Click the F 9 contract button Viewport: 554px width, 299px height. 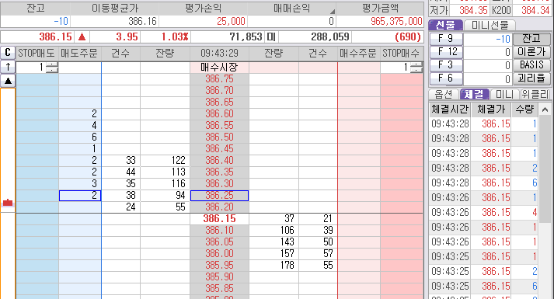click(446, 39)
